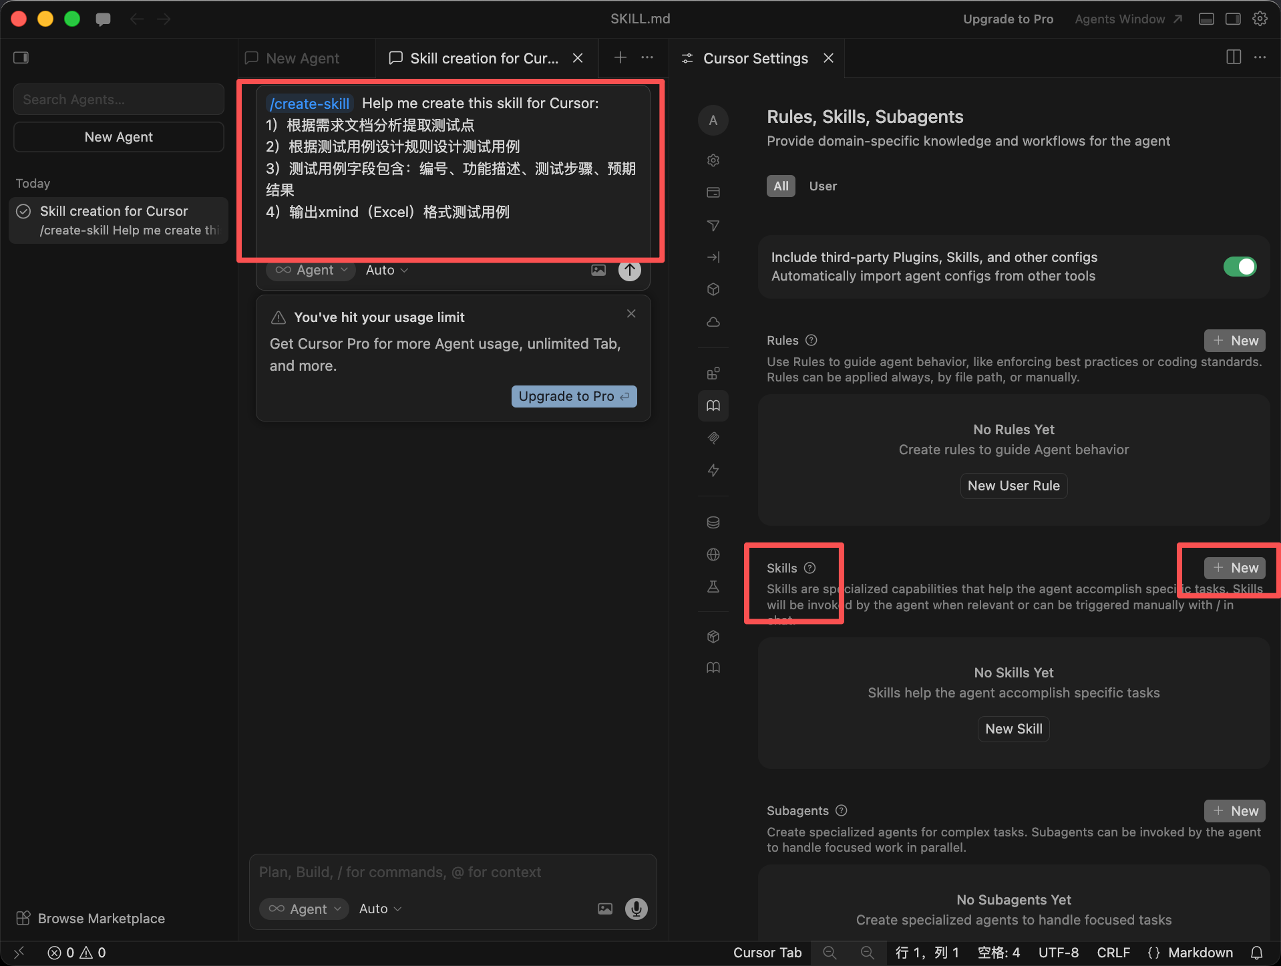Click the New button beside the Skills heading
The width and height of the screenshot is (1281, 966).
click(x=1234, y=568)
